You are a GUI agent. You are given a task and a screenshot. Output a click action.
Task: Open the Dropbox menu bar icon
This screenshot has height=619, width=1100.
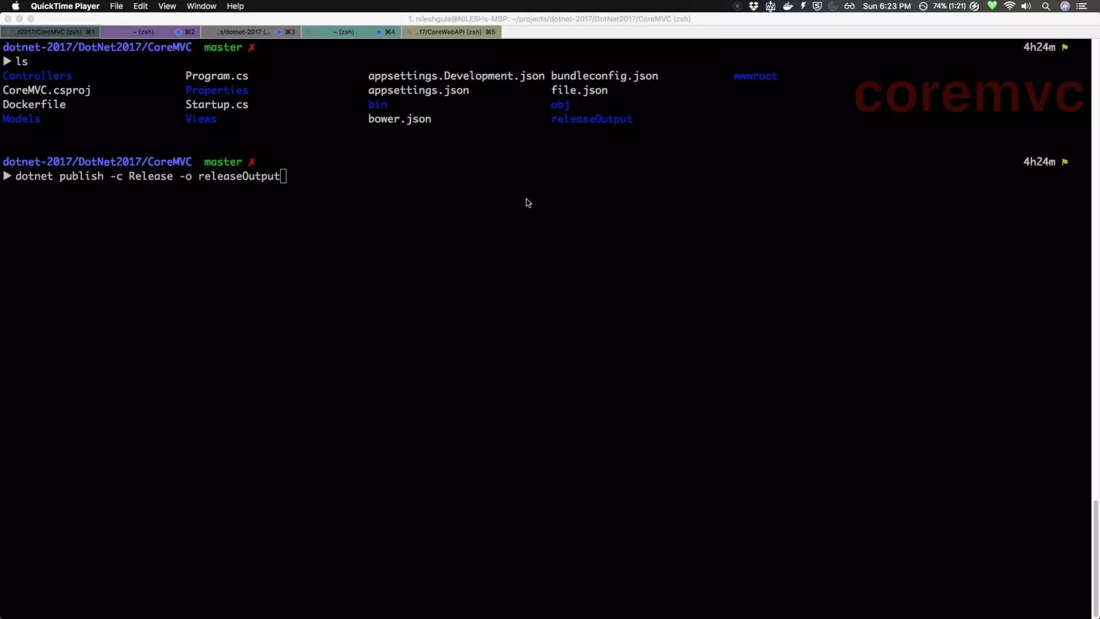(x=754, y=6)
